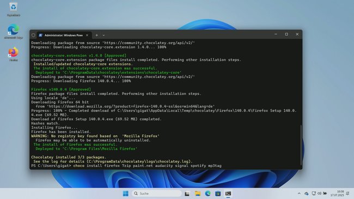Click the 'Installing Firefox...' output line
354x199 pixels.
(54, 128)
